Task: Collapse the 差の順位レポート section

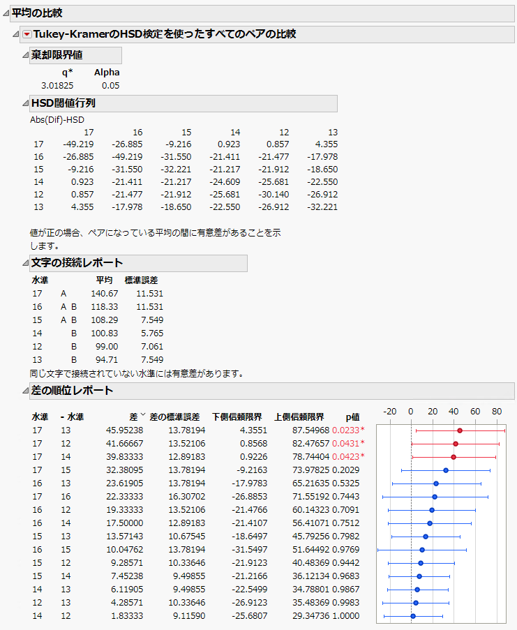Action: click(x=25, y=391)
